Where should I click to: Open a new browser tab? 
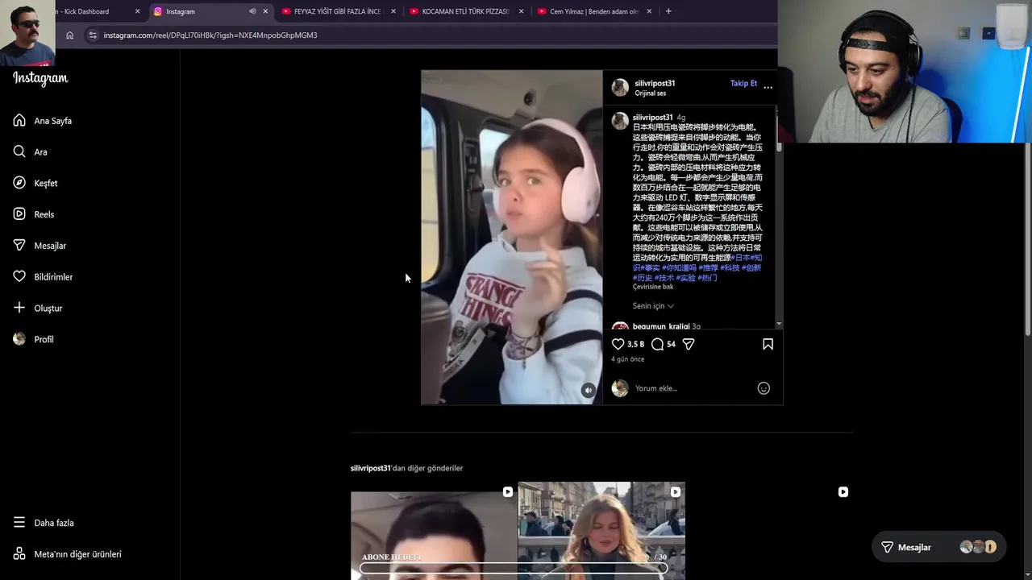click(x=668, y=11)
